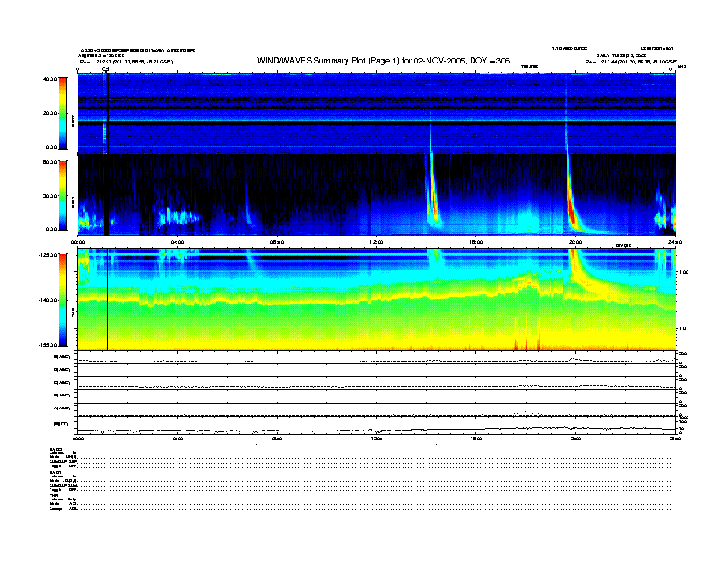Screen dimensions: 728x563
Task: Click the RAD2 heading in the status table
Action: [56, 449]
